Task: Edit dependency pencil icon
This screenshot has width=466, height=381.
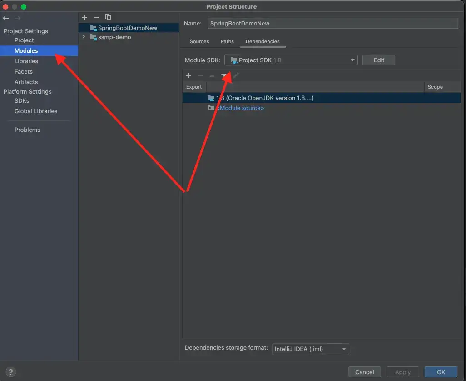Action: pyautogui.click(x=236, y=75)
